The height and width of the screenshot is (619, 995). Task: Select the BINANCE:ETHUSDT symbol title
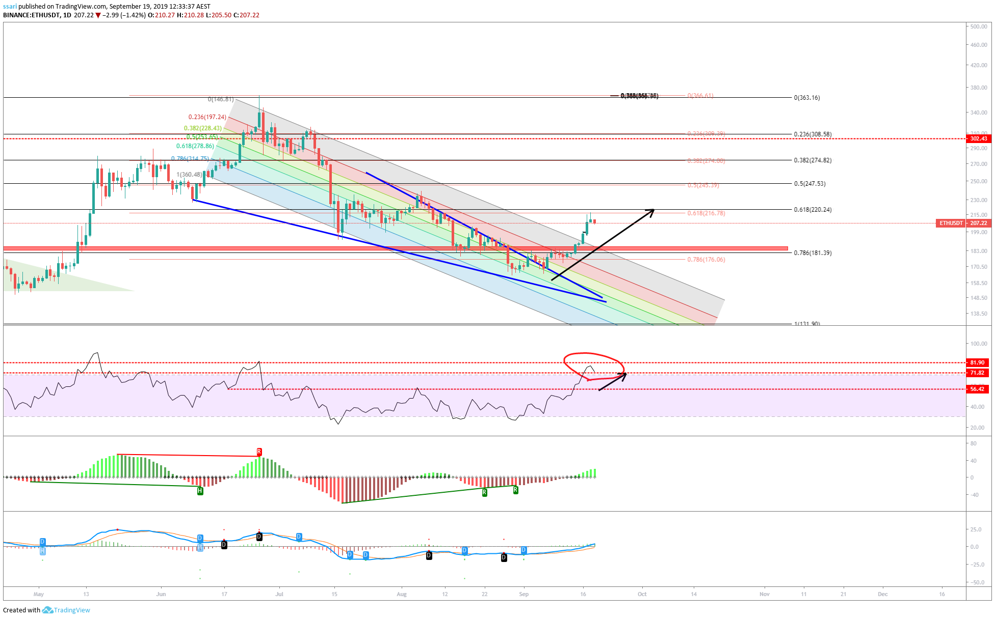click(x=32, y=15)
